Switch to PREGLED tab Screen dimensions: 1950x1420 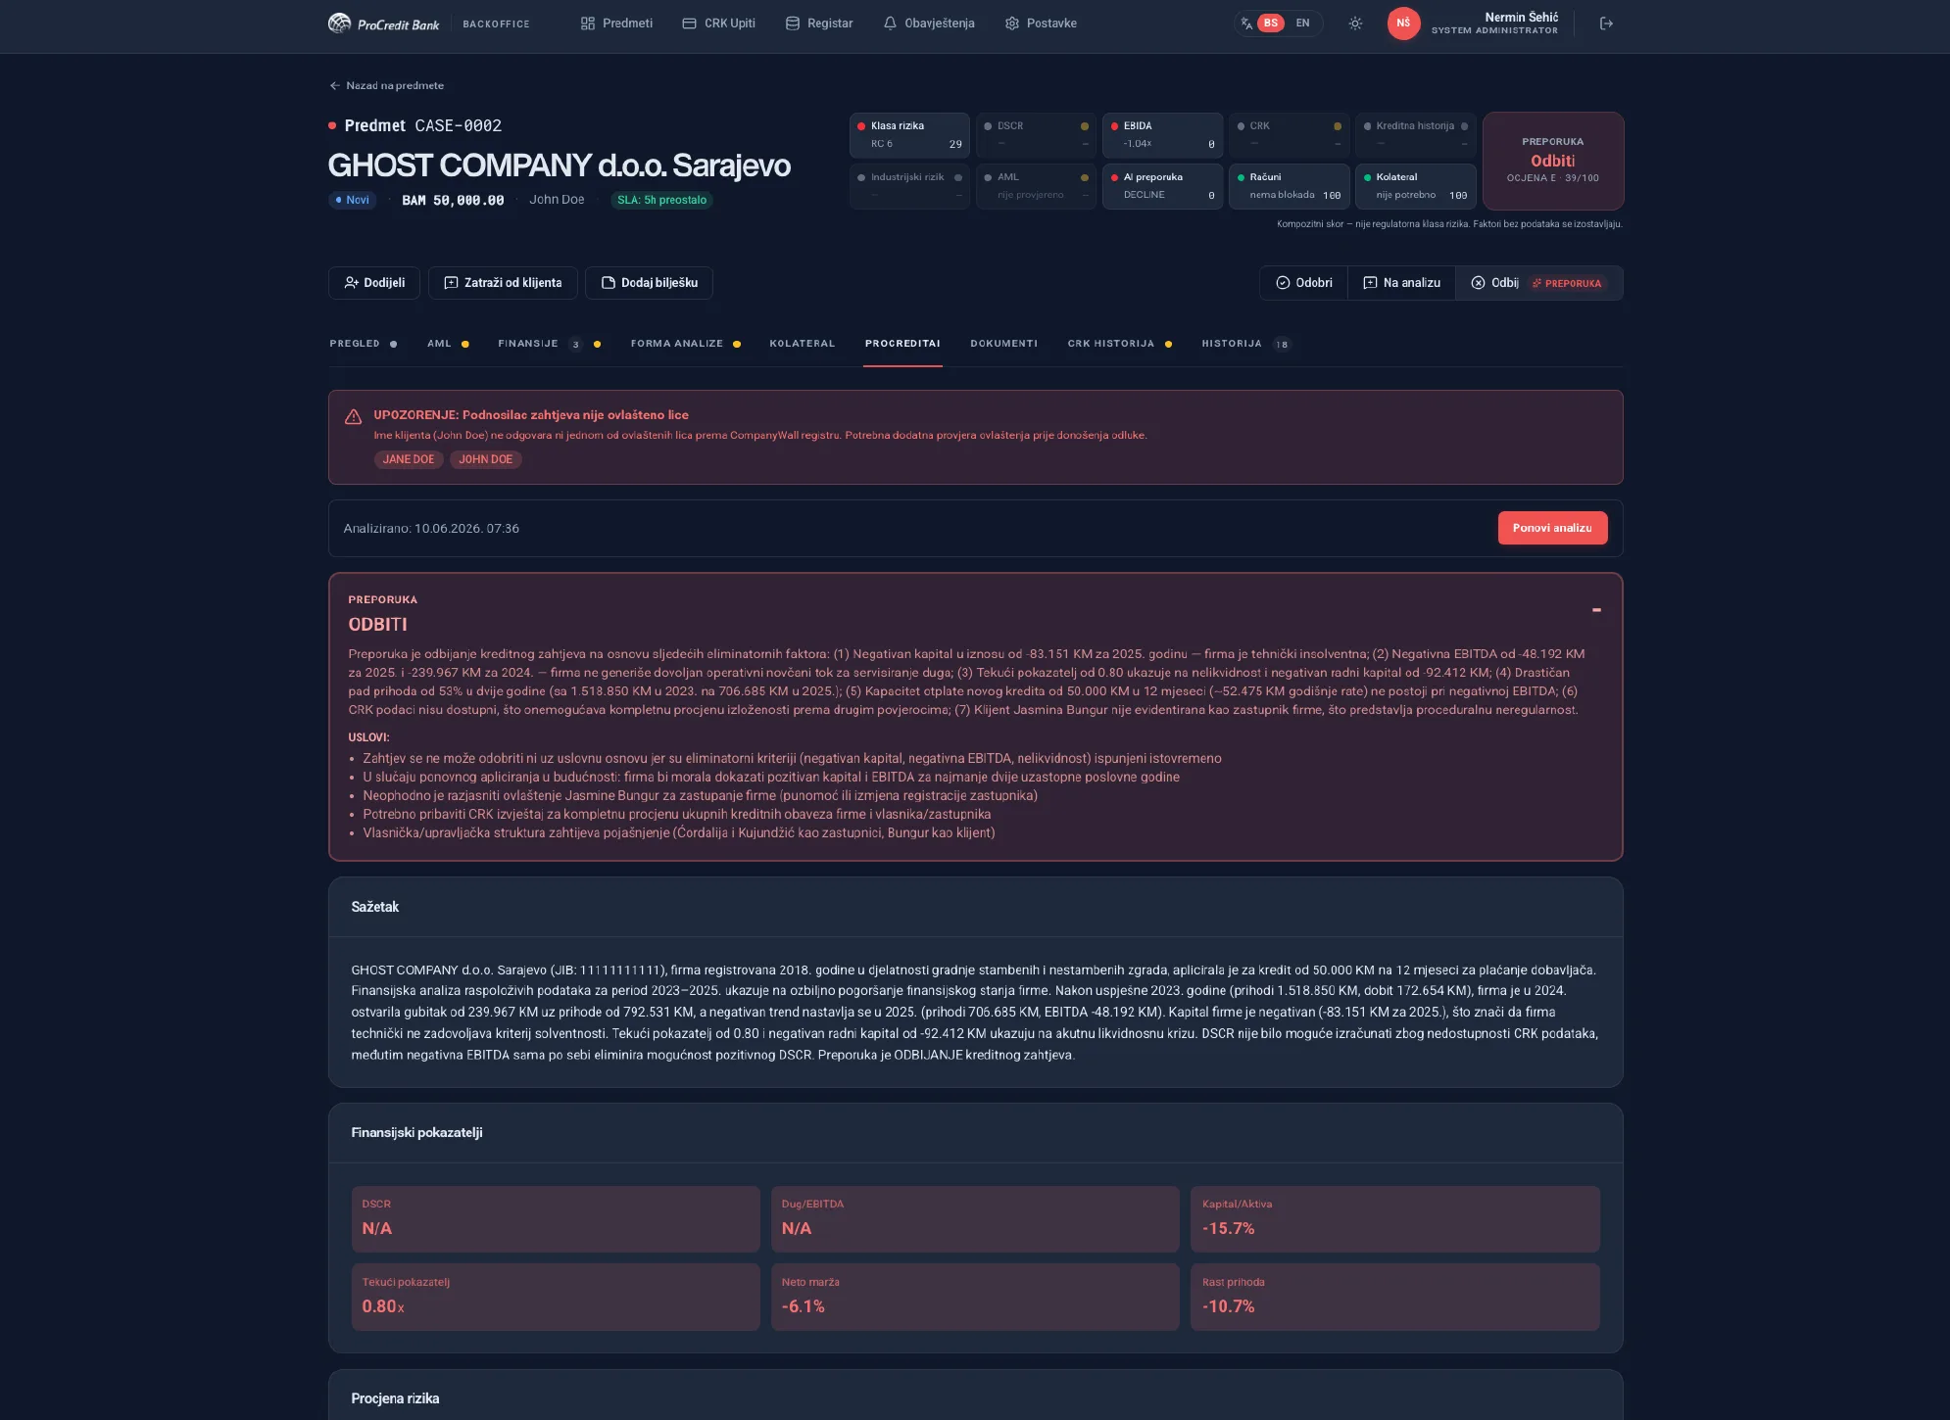tap(364, 344)
